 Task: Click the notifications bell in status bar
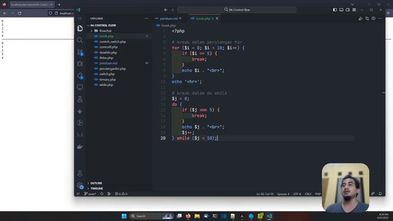(380, 194)
